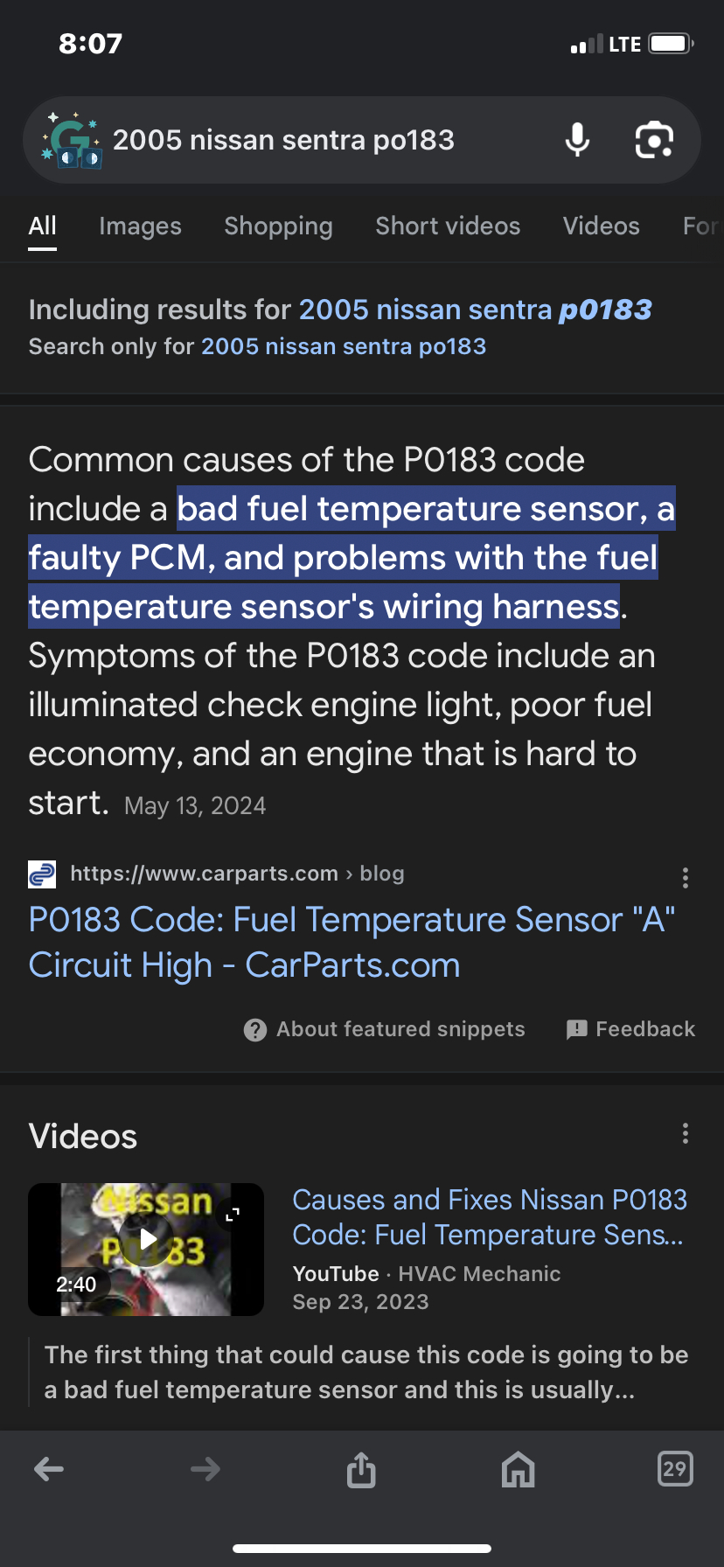Go to browser home page

pyautogui.click(x=518, y=1469)
